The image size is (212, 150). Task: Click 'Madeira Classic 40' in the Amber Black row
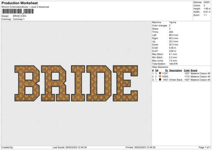click(x=200, y=80)
